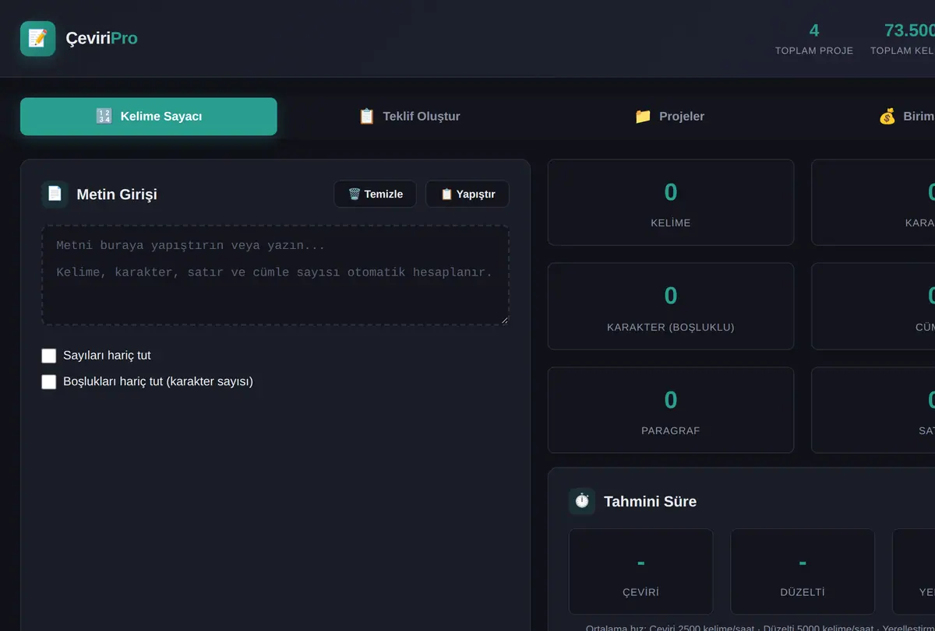The width and height of the screenshot is (935, 631).
Task: Click the money bag icon tab
Action: point(887,117)
